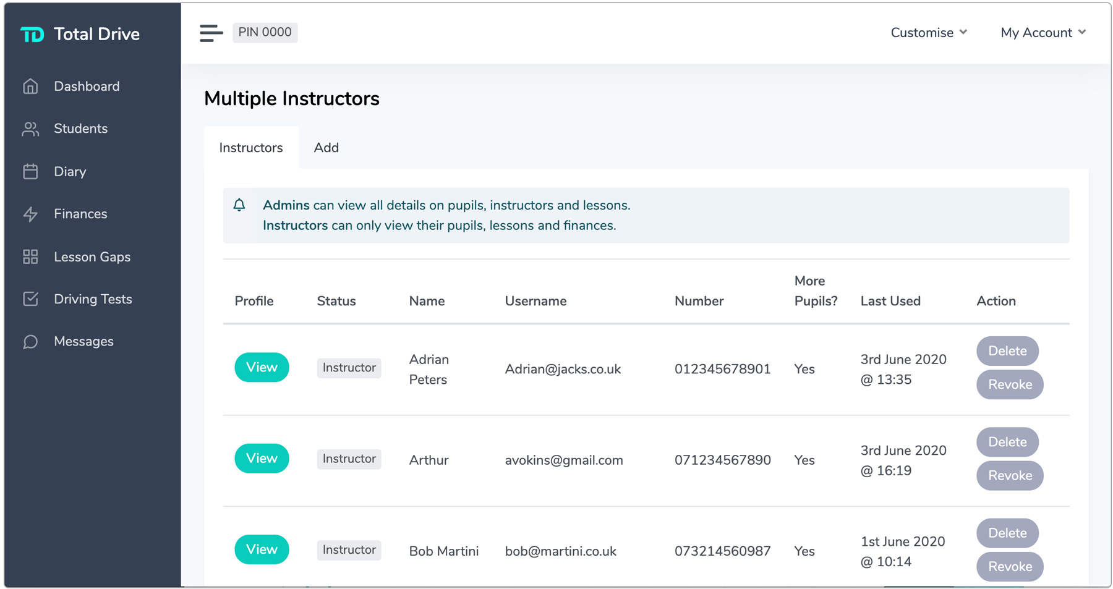Click Arthur's Instructor status label
Screen dimensions: 1113x589
point(349,459)
